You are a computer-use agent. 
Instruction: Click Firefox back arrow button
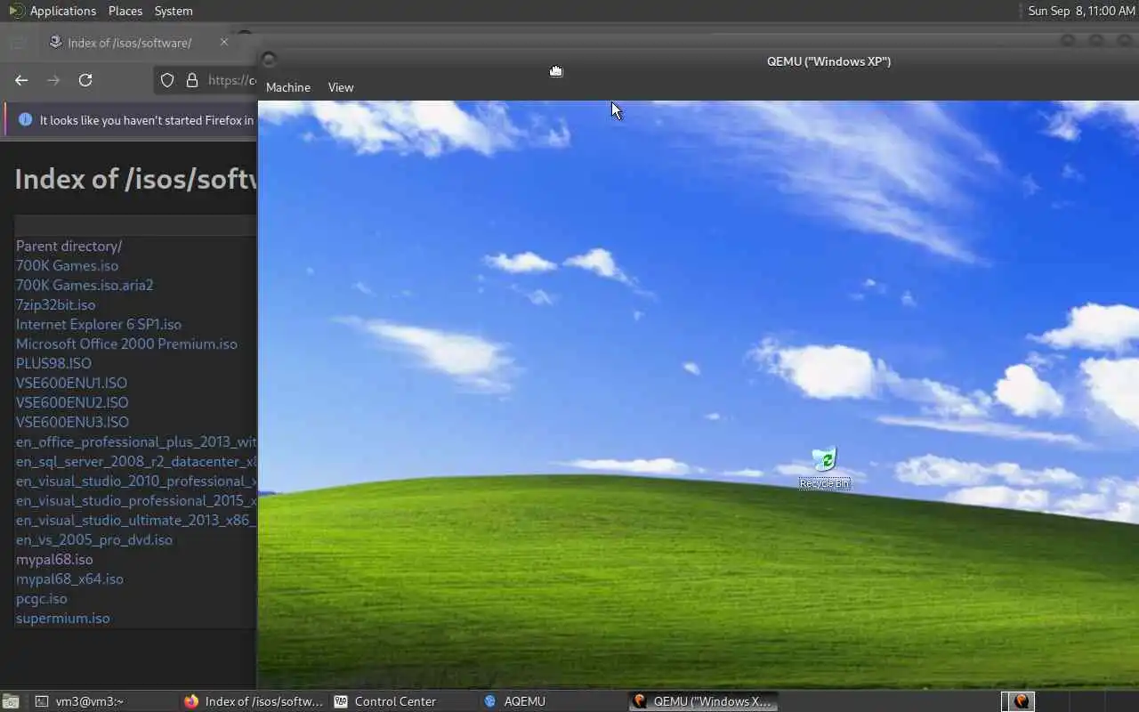[x=21, y=80]
